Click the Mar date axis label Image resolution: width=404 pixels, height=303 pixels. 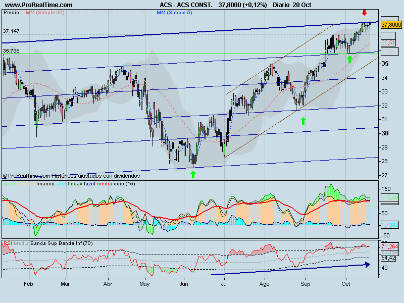[x=65, y=284]
